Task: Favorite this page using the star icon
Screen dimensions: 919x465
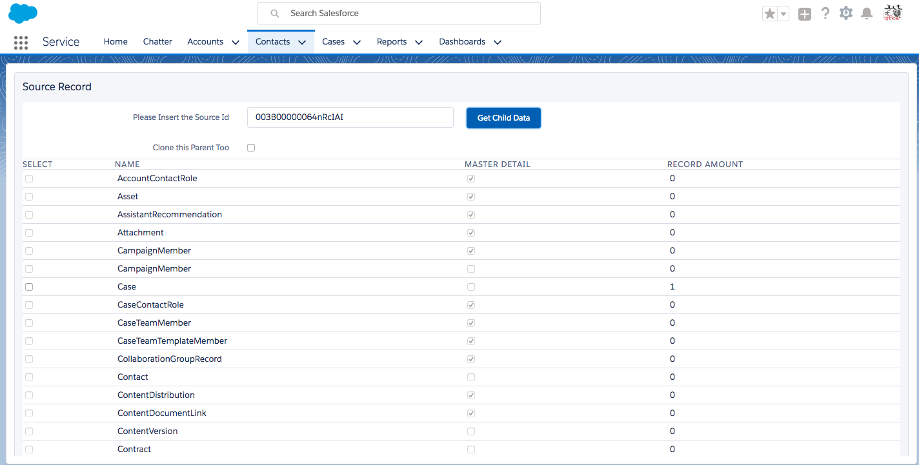Action: pyautogui.click(x=769, y=13)
